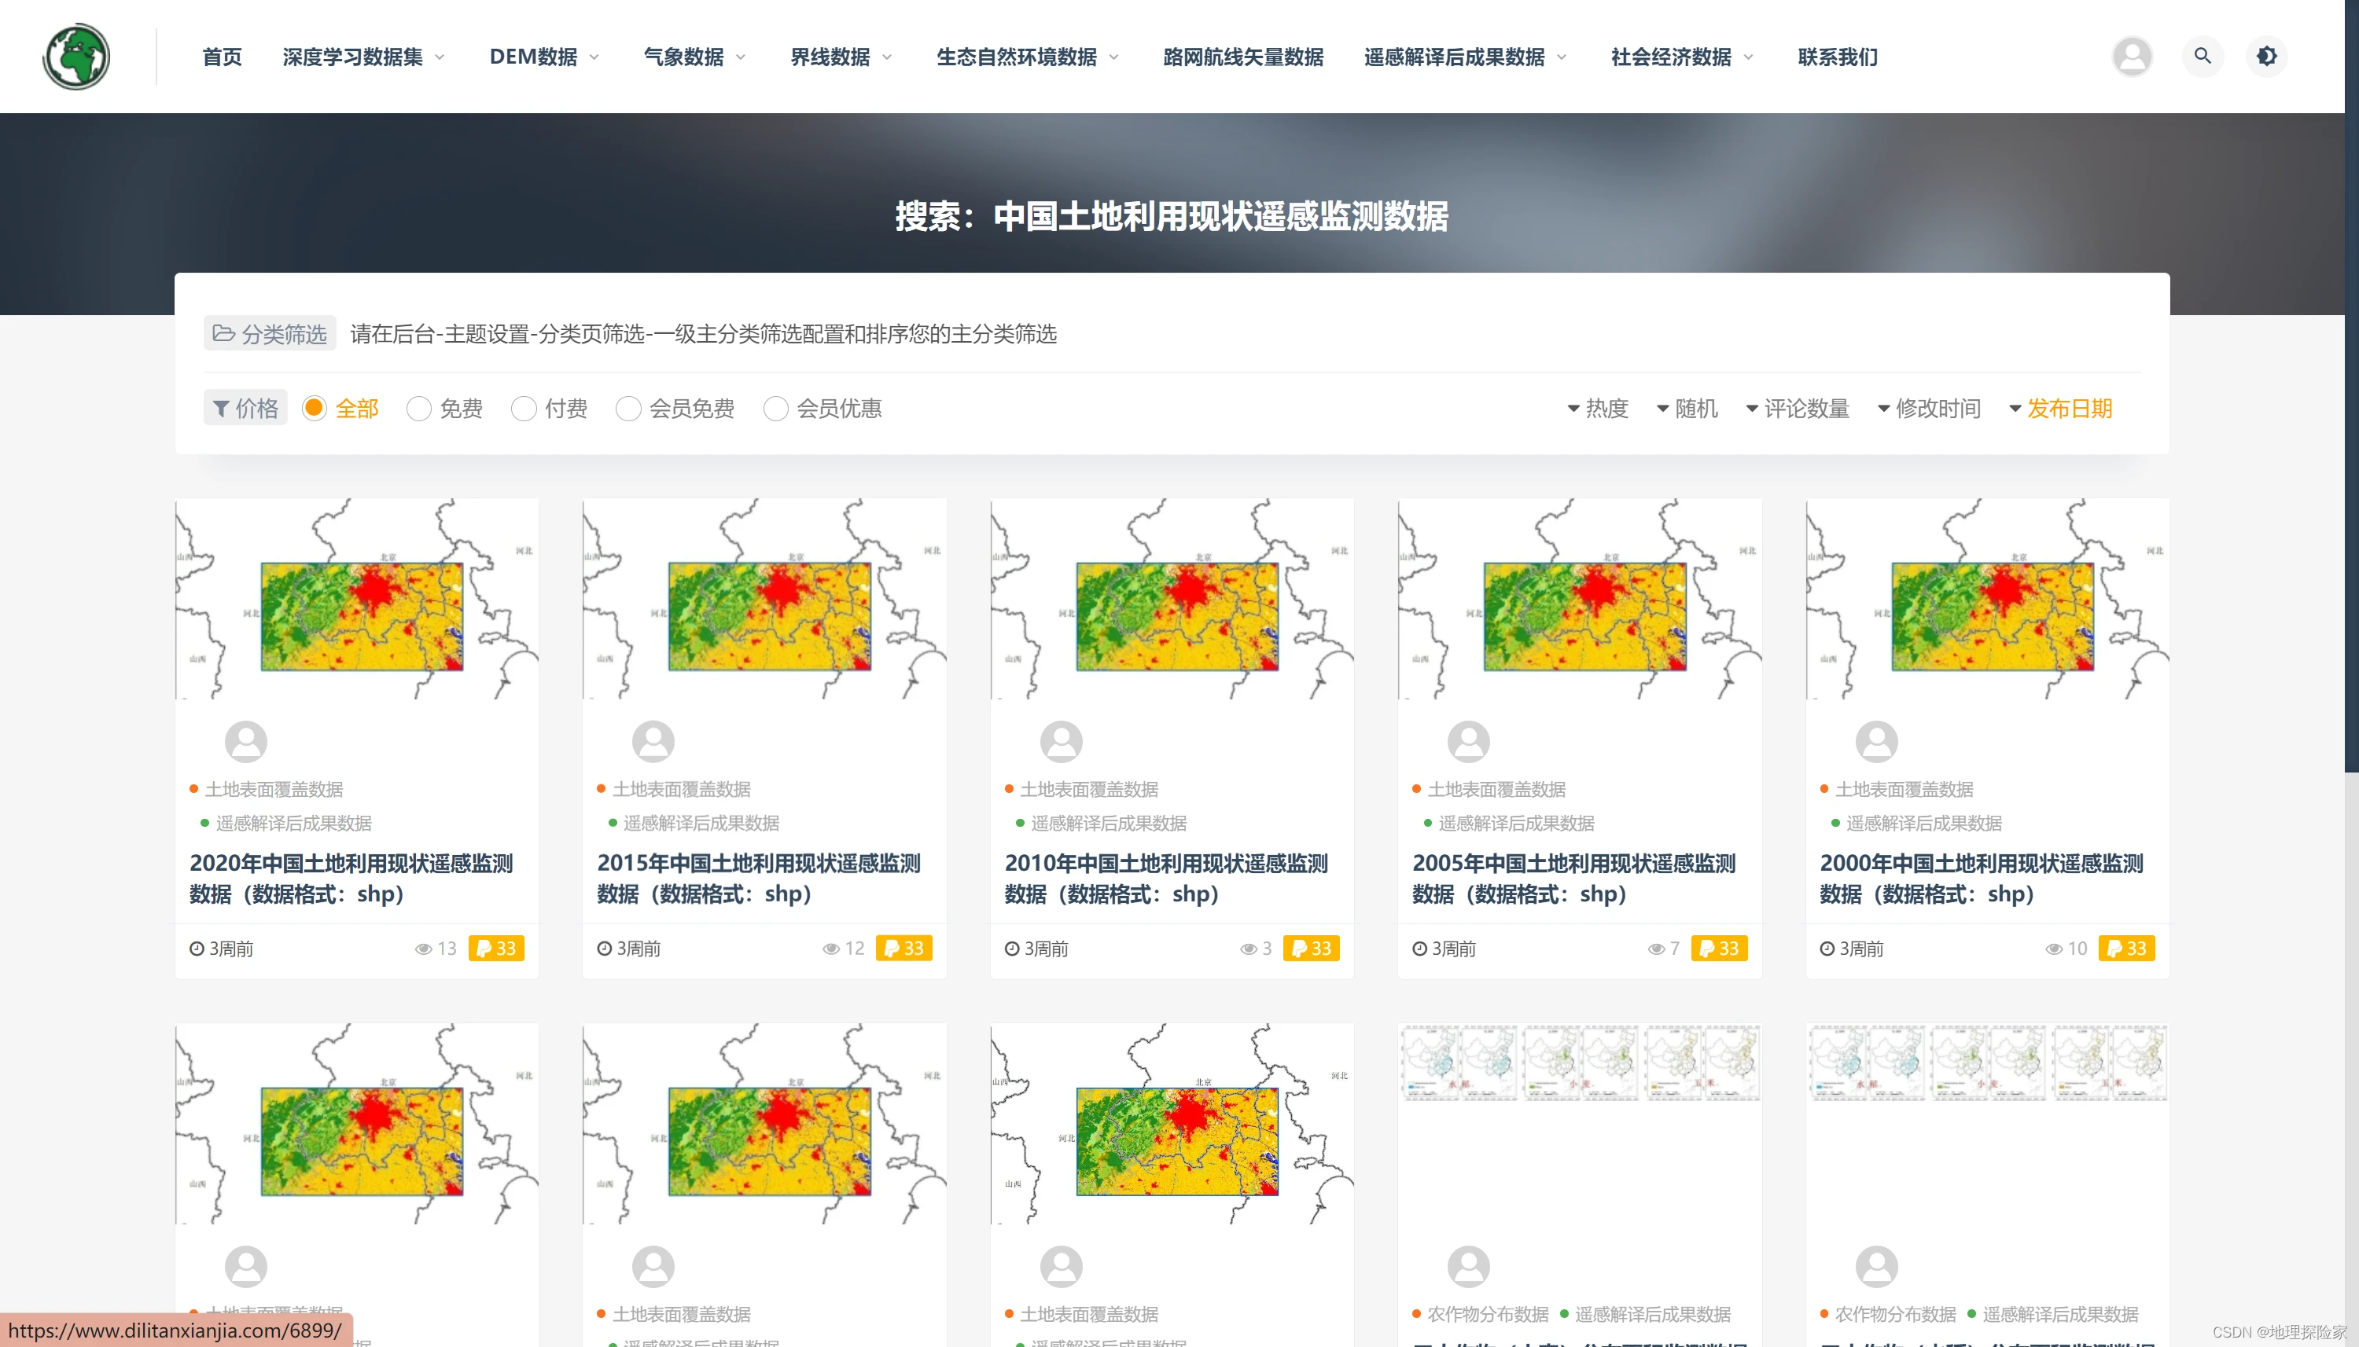The width and height of the screenshot is (2359, 1347).
Task: Click the price badge 33 on 2015年 card
Action: pyautogui.click(x=903, y=949)
